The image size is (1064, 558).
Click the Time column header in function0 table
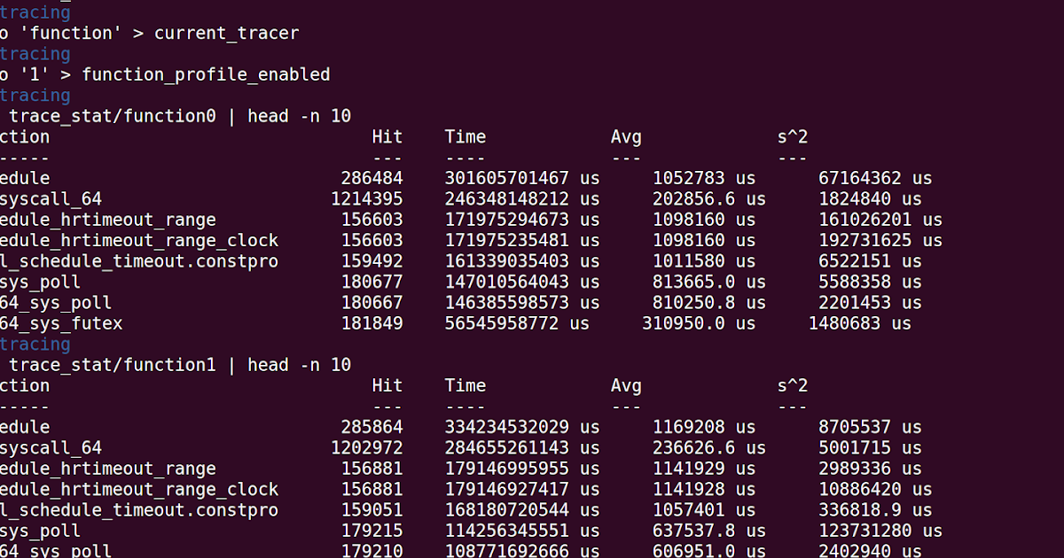[x=465, y=136]
